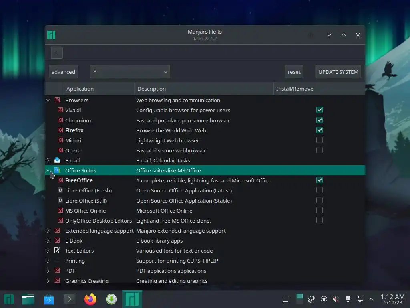Select the 'Browse the World Wide Web' description
The width and height of the screenshot is (410, 308).
(x=171, y=130)
